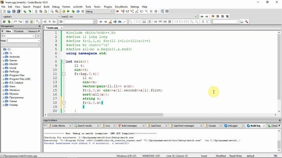The width and height of the screenshot is (282, 158).
Task: Click the Highlight pen icon
Action: [110, 22]
